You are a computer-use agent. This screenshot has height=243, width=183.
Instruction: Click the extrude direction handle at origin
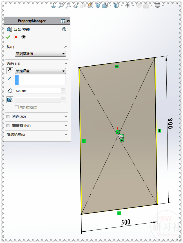click(120, 136)
